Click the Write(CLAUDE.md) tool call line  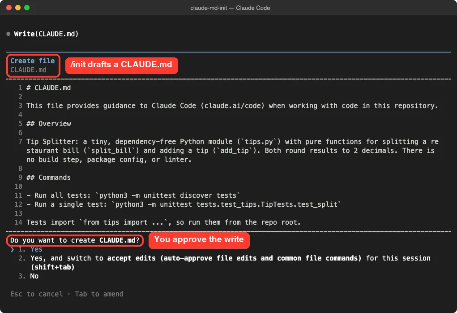47,34
